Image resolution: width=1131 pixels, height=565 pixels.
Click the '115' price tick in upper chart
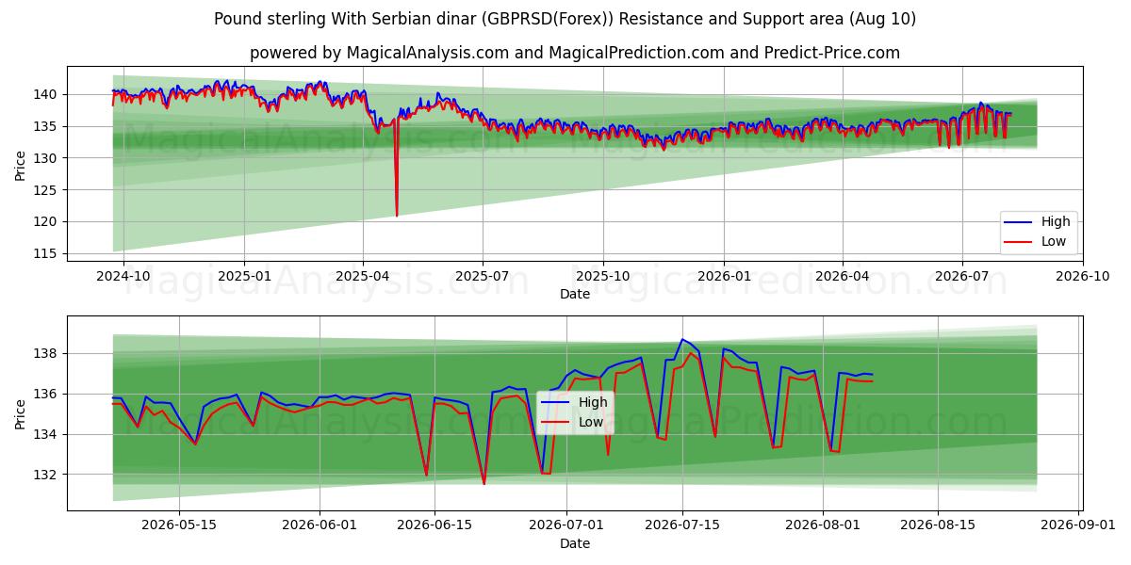47,254
